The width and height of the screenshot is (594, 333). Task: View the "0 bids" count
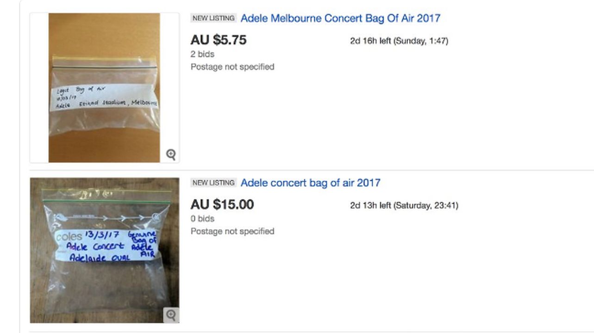202,219
